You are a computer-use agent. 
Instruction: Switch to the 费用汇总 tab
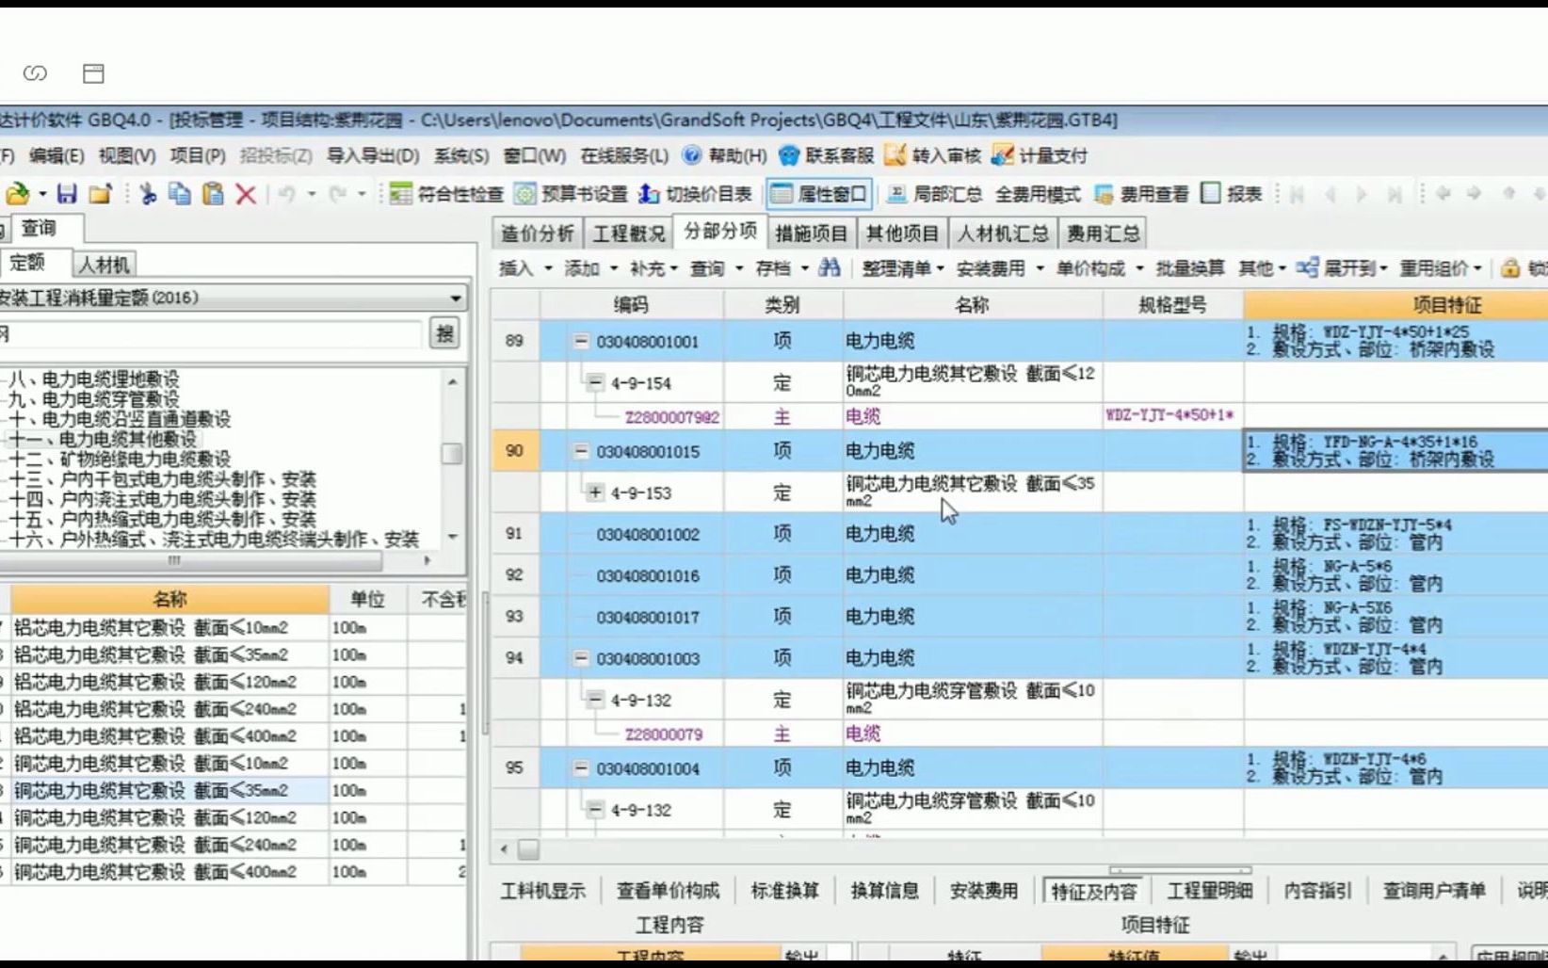[x=1104, y=234]
